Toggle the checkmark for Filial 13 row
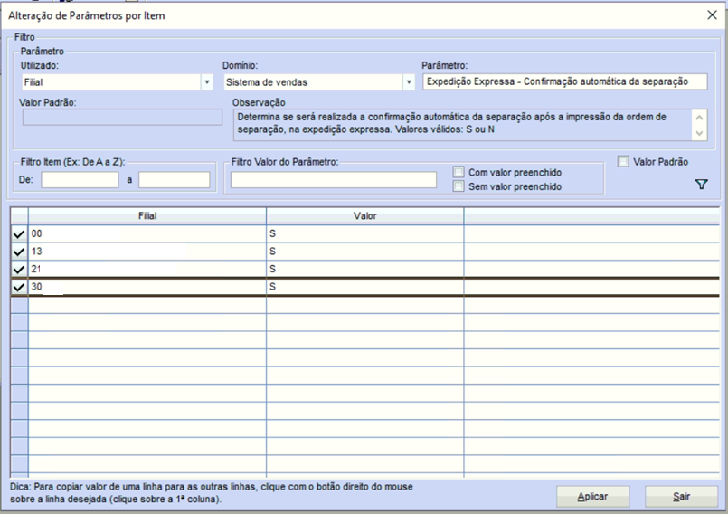Screen dimensions: 728x514 point(19,252)
